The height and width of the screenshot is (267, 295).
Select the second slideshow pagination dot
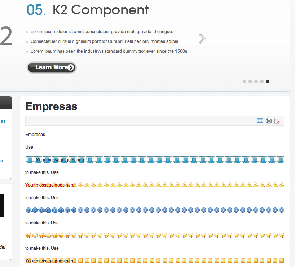coord(250,82)
